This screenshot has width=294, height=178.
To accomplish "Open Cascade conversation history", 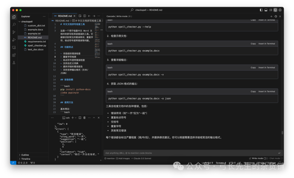I will click(x=276, y=16).
